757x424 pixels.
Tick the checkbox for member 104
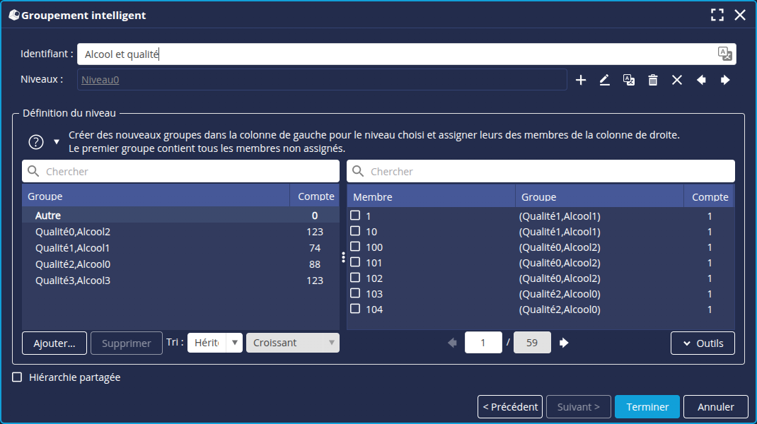coord(356,309)
